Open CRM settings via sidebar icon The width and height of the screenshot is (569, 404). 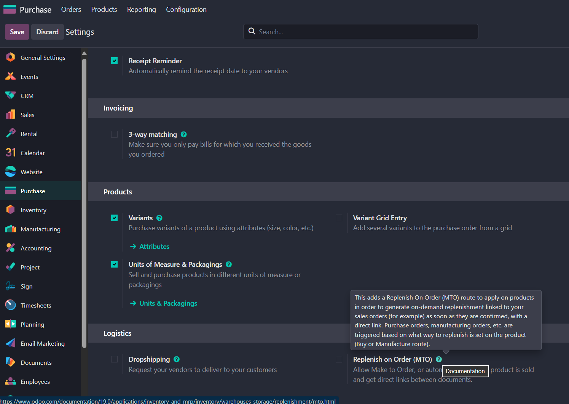click(10, 96)
